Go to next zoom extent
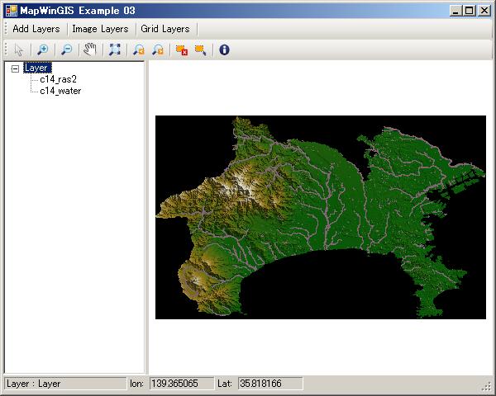Screen dimensions: 496x396 [157, 49]
